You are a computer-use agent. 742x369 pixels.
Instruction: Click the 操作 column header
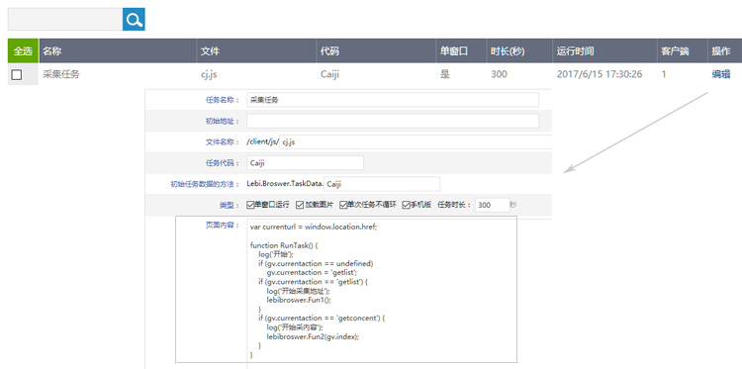coord(725,50)
